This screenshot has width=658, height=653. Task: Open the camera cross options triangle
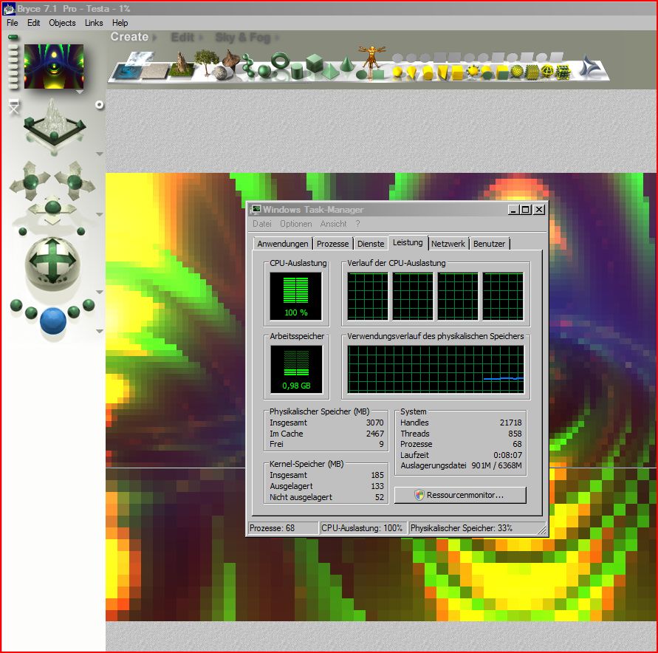pos(100,214)
